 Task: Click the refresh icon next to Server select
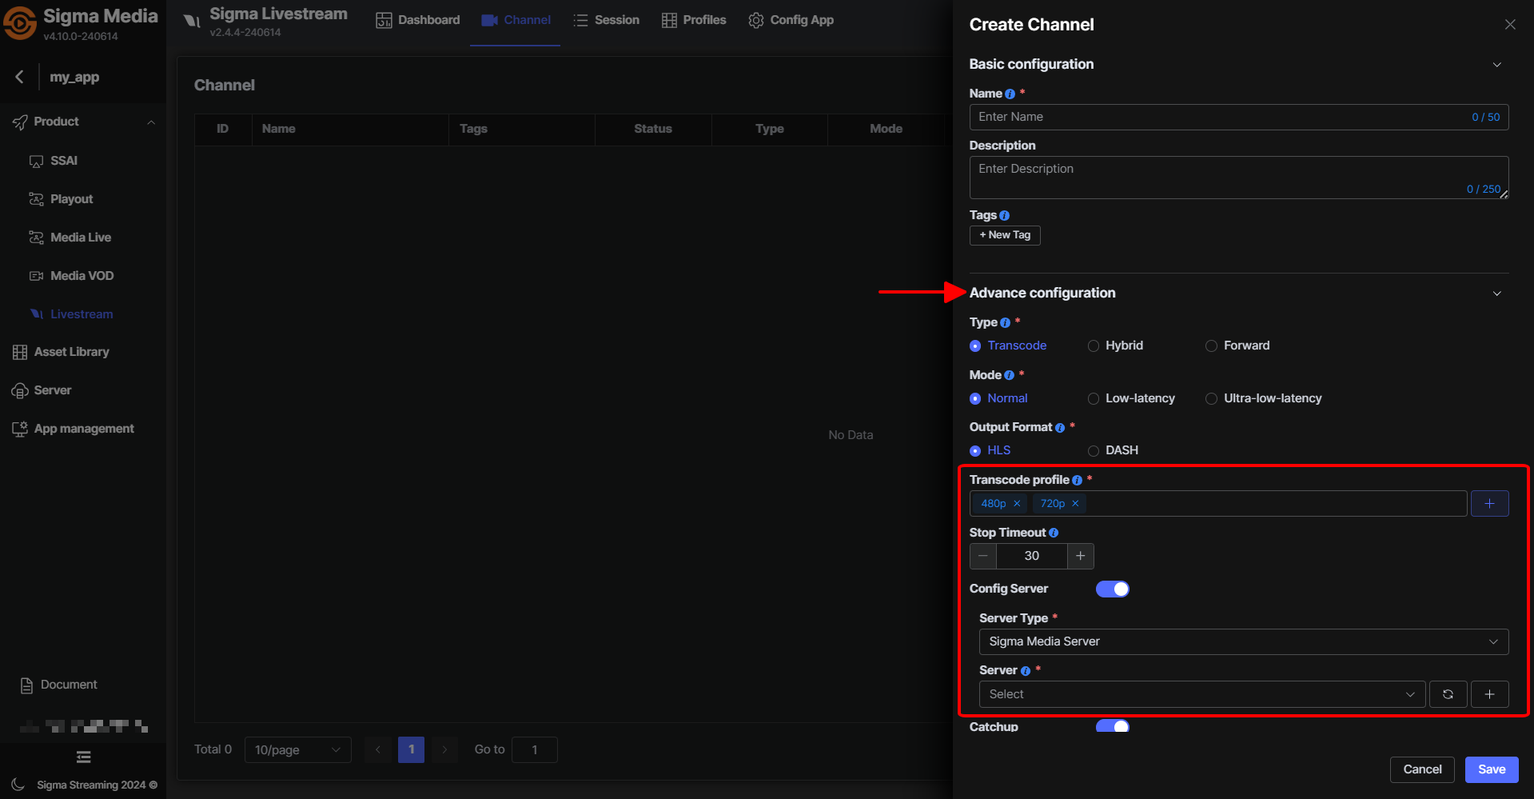(1448, 694)
